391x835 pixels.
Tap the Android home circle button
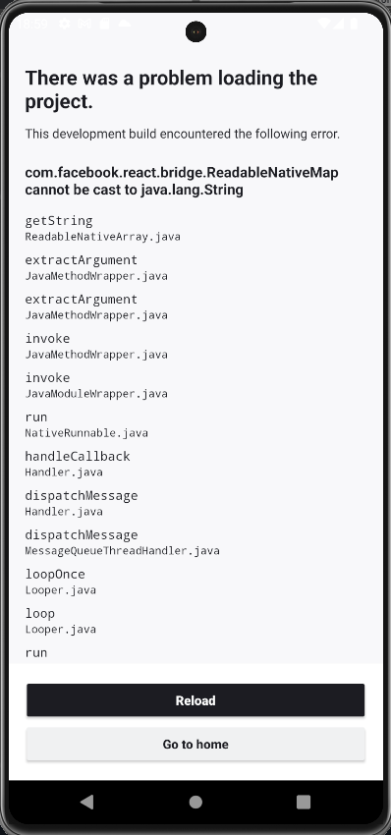coord(195,802)
